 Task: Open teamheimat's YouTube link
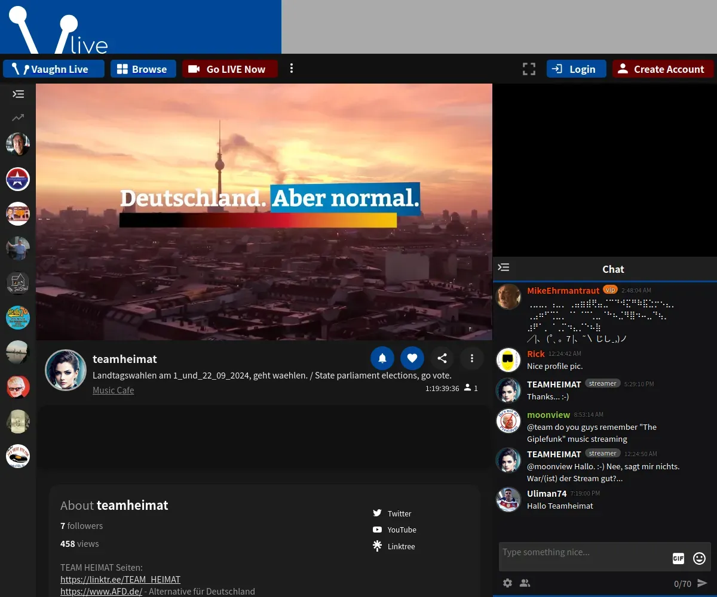click(394, 530)
